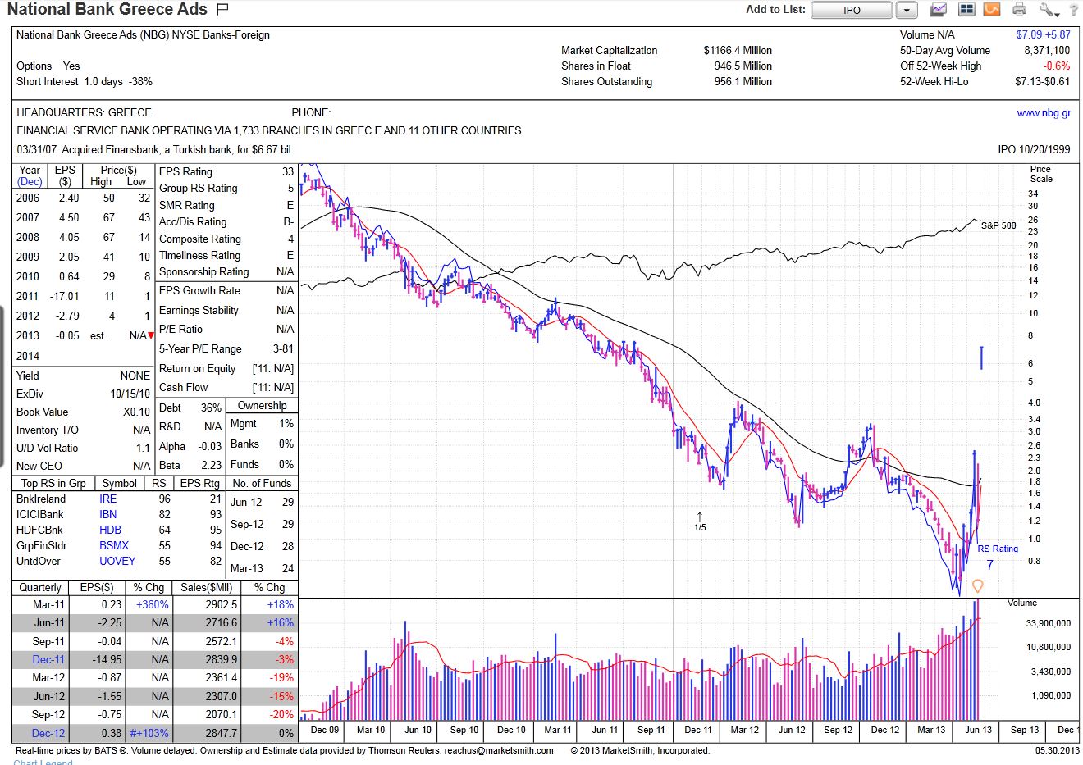The image size is (1083, 765).
Task: Click the Dec-12 quarter link
Action: (x=48, y=733)
